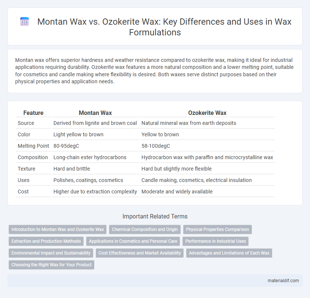310x298 pixels.
Task: Click the '58-100degC' cell
Action: coord(207,146)
